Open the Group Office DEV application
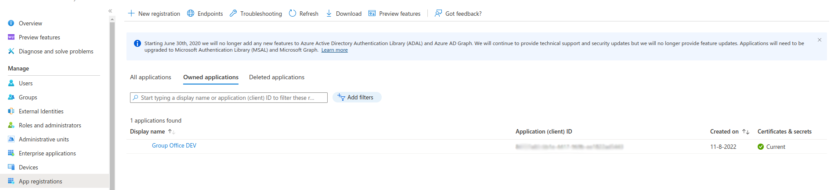The width and height of the screenshot is (831, 190). [x=174, y=145]
